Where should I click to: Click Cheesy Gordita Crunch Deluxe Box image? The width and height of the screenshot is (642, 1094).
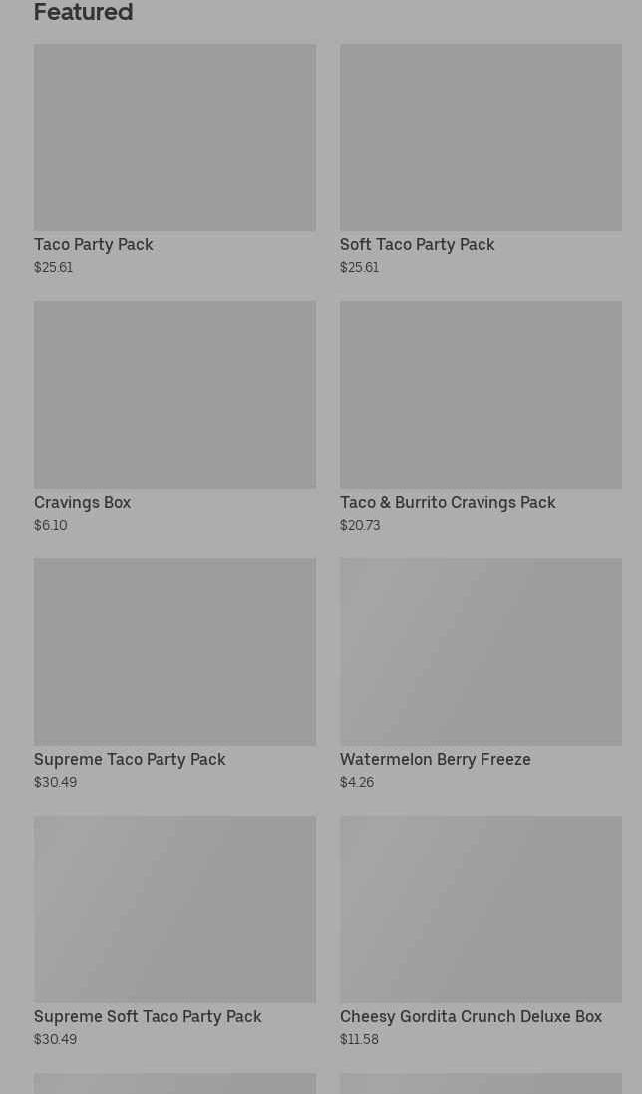point(481,910)
